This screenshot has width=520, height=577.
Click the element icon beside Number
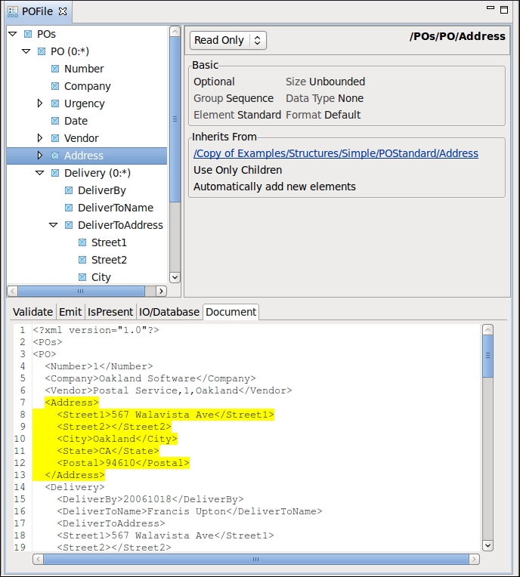[x=55, y=69]
